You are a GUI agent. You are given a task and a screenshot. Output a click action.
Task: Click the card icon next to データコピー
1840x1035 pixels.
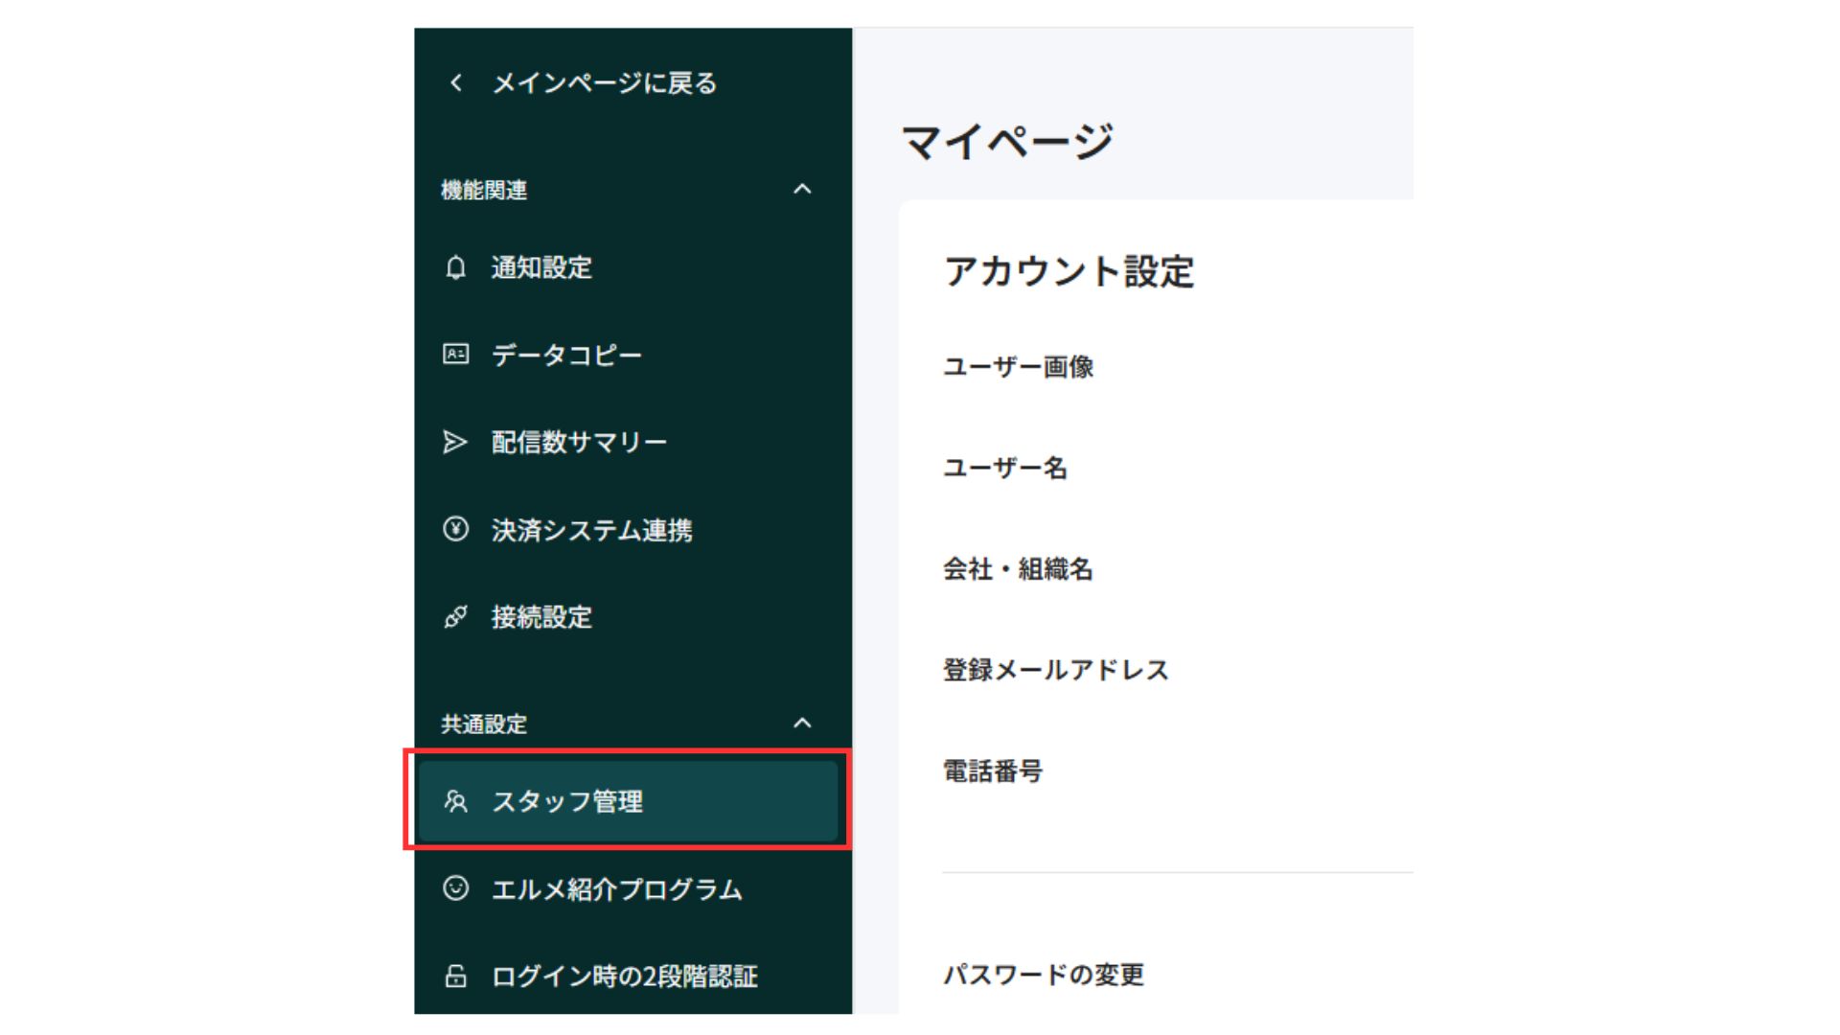tap(456, 355)
